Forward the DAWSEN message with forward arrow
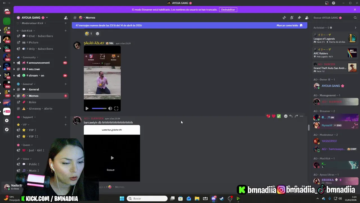360x203 pixels. click(296, 116)
